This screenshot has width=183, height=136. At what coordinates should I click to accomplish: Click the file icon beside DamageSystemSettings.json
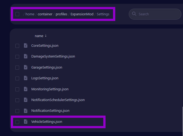coord(26,56)
